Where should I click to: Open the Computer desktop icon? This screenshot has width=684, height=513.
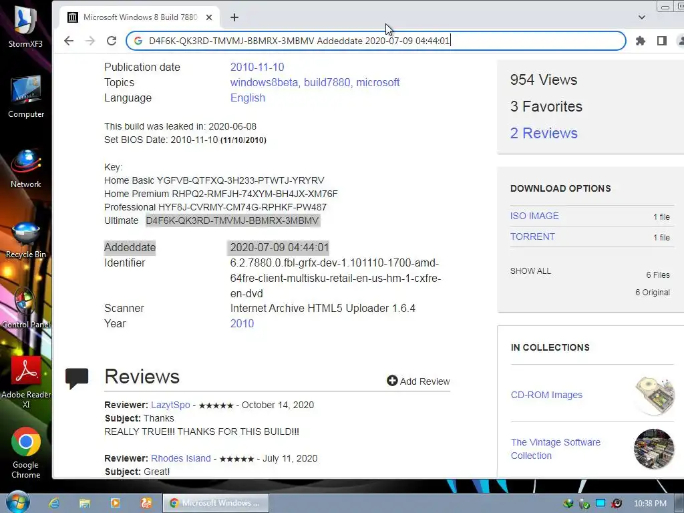point(26,96)
